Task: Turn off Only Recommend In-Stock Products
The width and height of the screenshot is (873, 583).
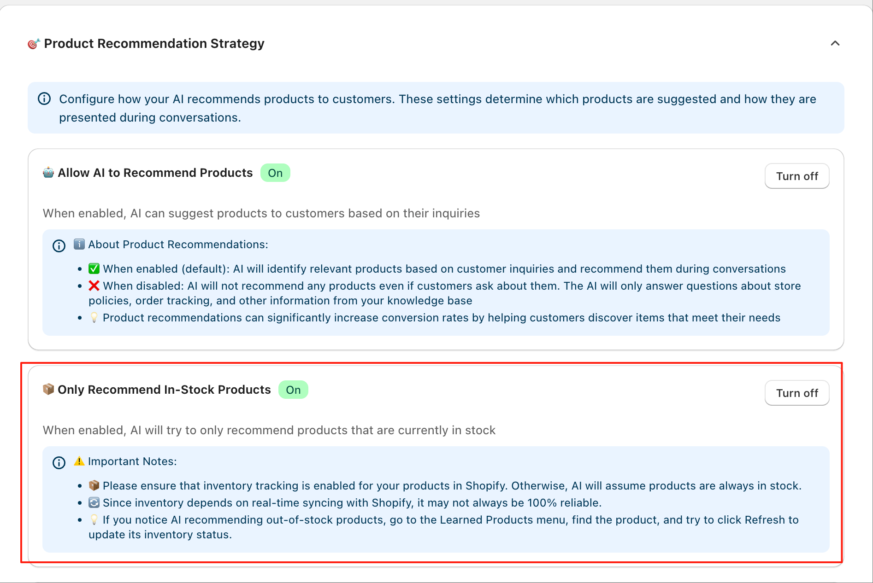Action: pos(796,393)
